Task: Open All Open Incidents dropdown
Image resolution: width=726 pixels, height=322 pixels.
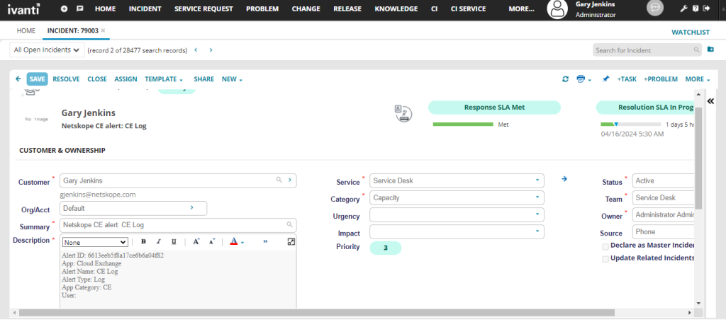Action: coord(47,50)
